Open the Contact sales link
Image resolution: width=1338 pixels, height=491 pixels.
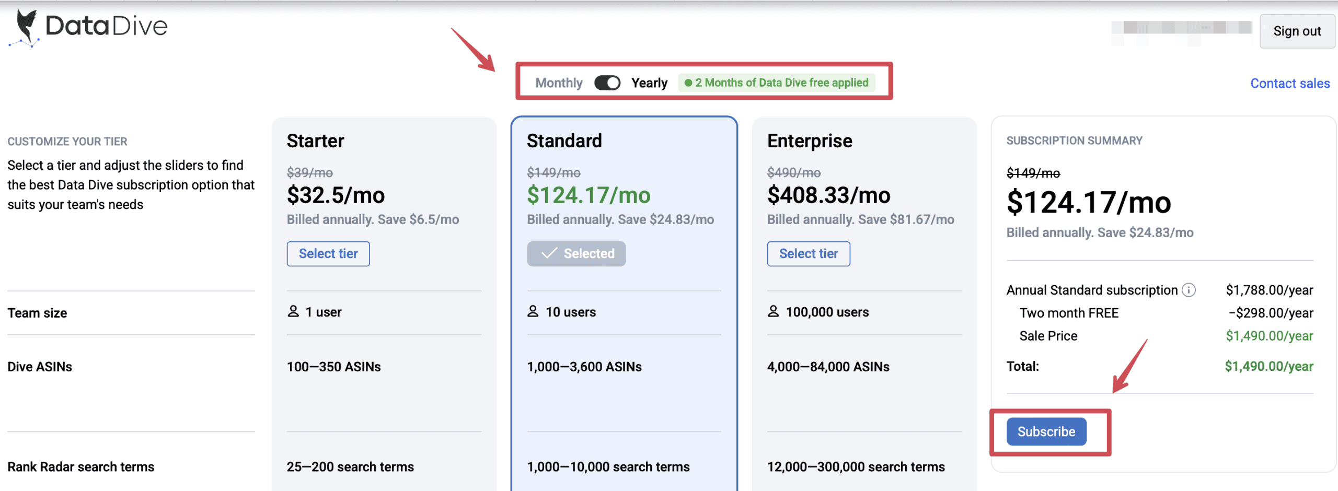1290,84
